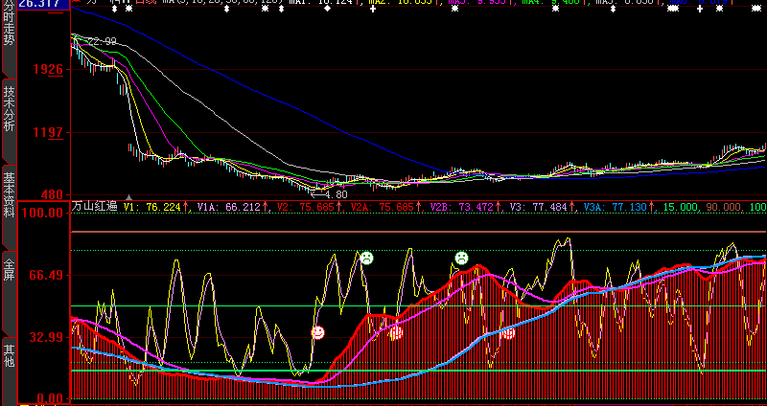This screenshot has width=767, height=406.
Task: Click the V1 76.224 indicator value
Action: pos(156,207)
